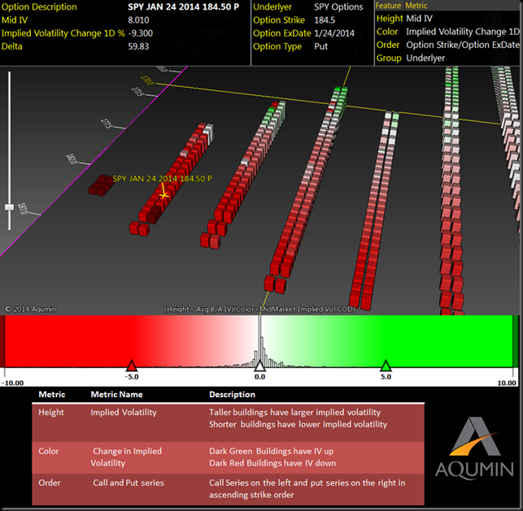
Task: Click the Order legend row 'Call and Put series'
Action: pos(129,483)
